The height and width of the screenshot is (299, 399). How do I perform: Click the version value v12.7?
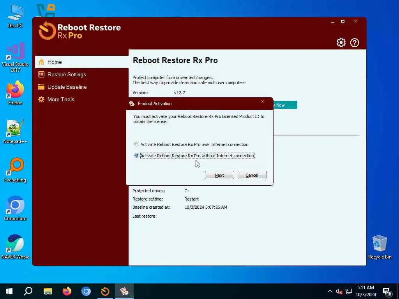(179, 93)
